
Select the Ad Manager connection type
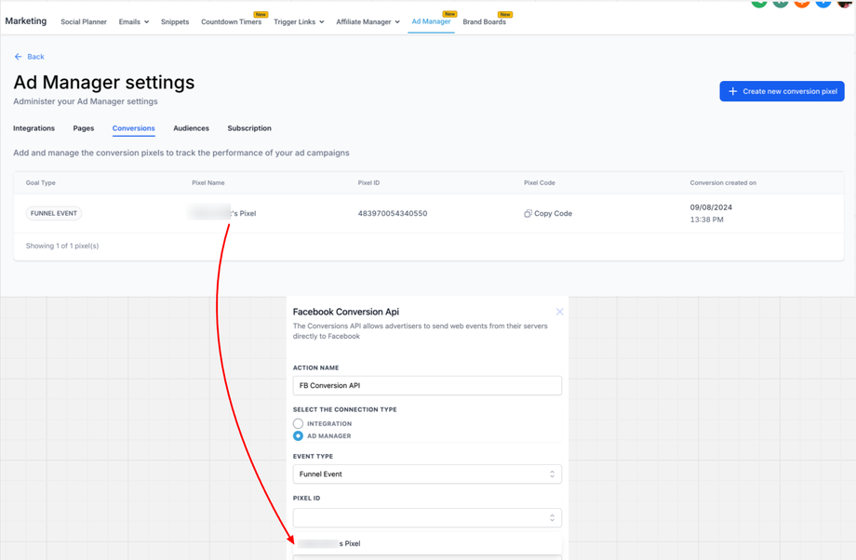(x=298, y=436)
